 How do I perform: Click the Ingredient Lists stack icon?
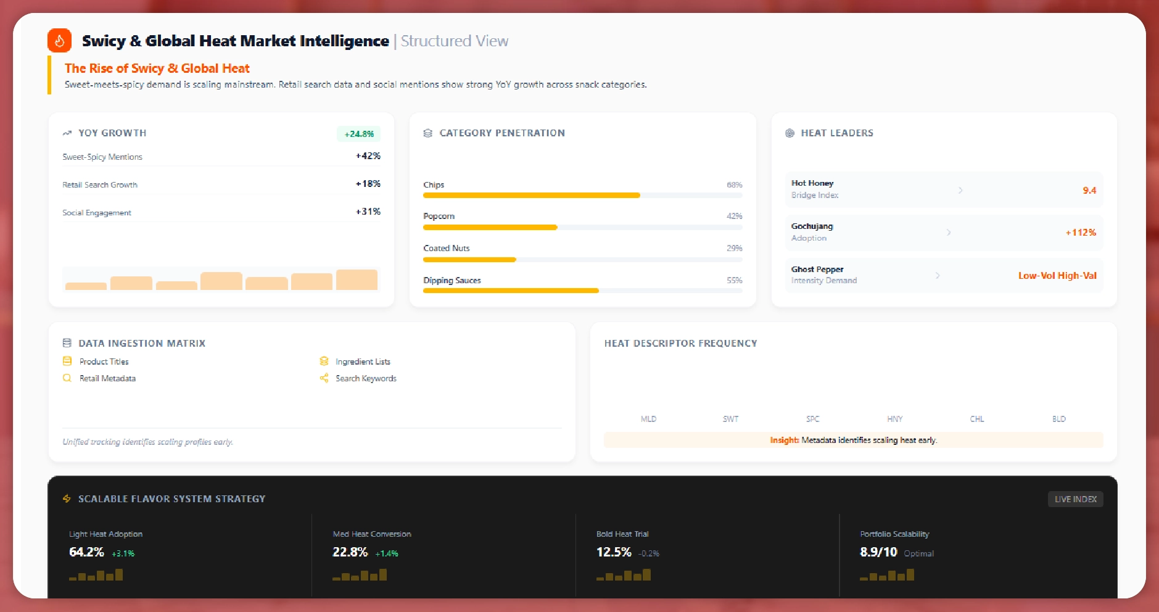click(324, 362)
